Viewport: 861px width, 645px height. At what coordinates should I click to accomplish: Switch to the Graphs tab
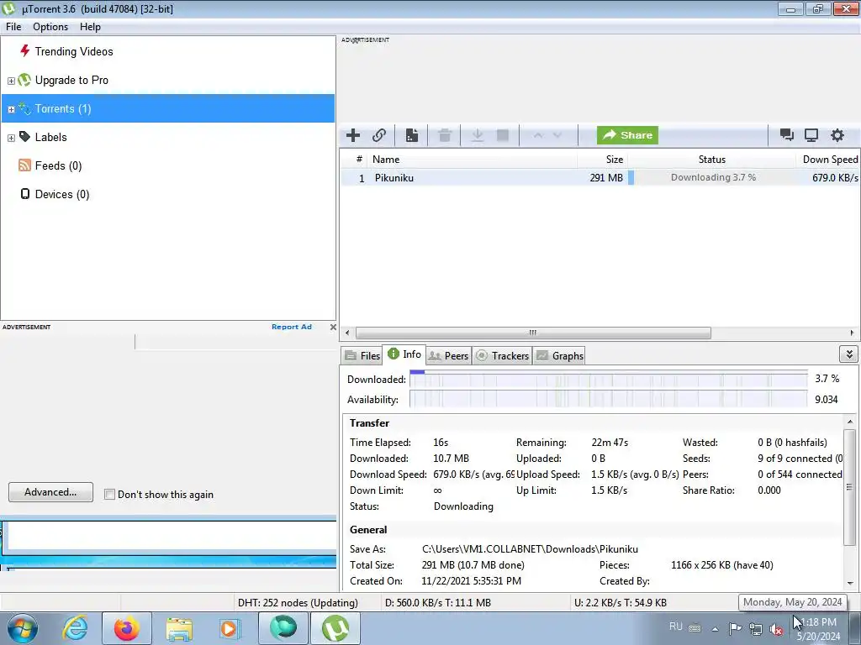coord(559,355)
